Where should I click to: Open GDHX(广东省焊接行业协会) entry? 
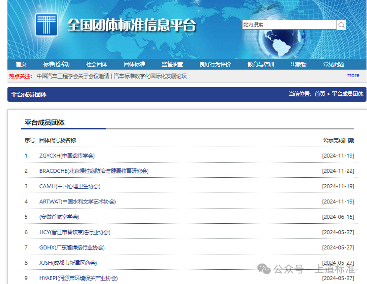(72, 247)
